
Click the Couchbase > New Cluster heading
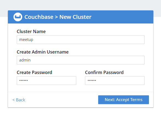(x=58, y=17)
